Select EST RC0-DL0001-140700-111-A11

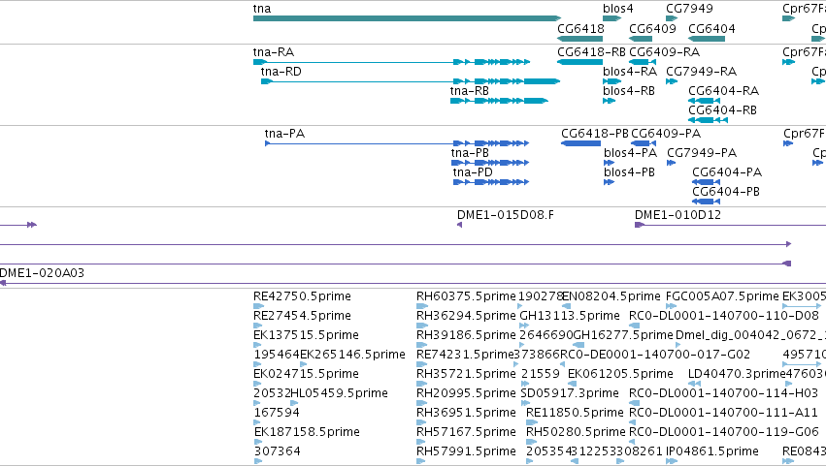pyautogui.click(x=724, y=413)
